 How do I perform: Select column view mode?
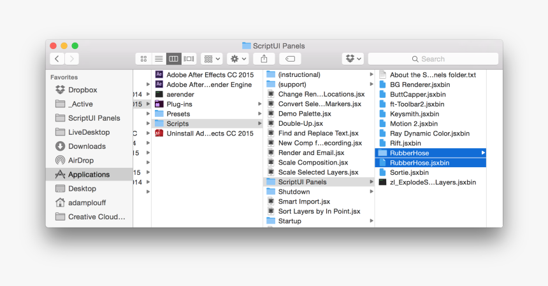[174, 59]
